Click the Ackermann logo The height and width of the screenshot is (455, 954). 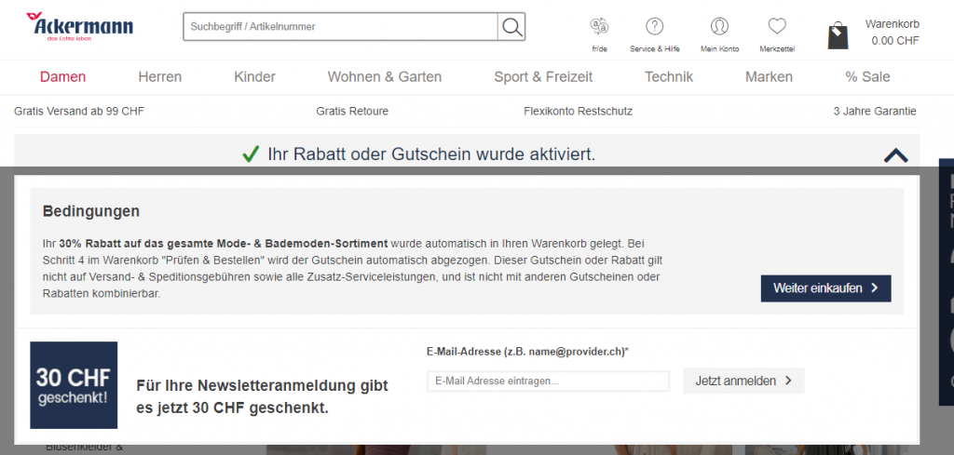[x=81, y=27]
